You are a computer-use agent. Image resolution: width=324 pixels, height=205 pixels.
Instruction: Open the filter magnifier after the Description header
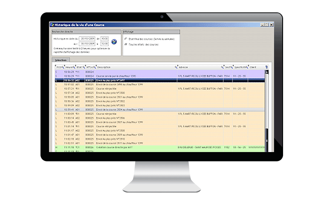(176, 67)
